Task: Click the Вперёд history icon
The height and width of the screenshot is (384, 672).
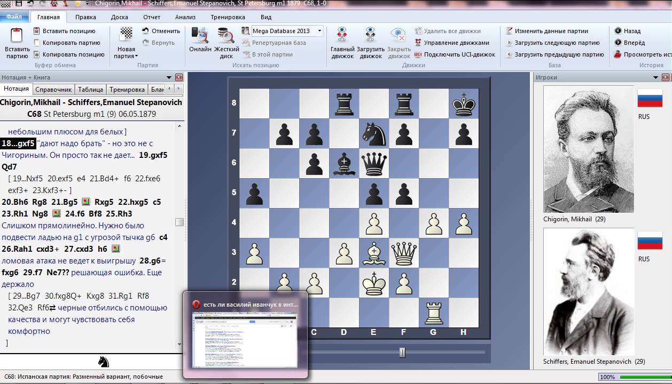Action: [x=618, y=43]
